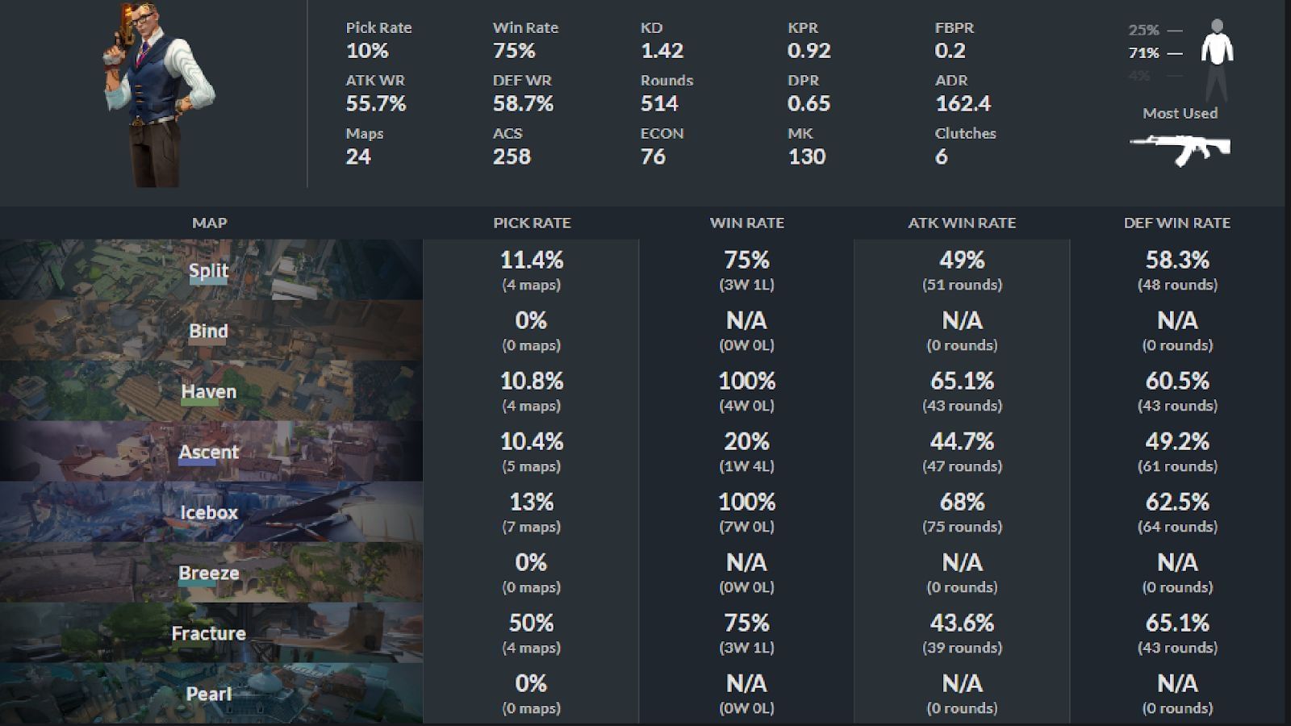
Task: Select the Bind map thumbnail
Action: pyautogui.click(x=209, y=331)
